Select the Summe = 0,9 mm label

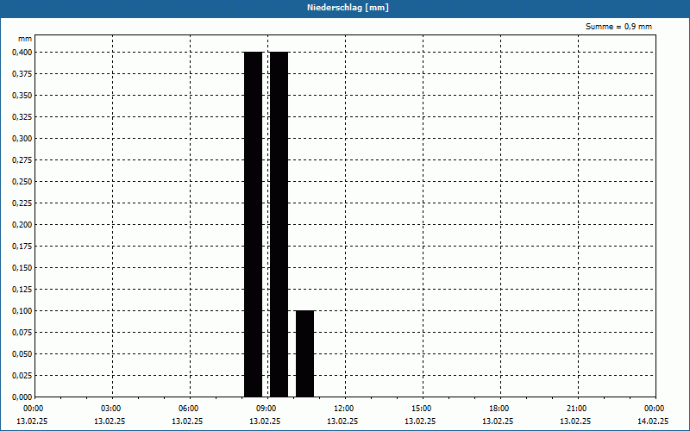tap(618, 27)
